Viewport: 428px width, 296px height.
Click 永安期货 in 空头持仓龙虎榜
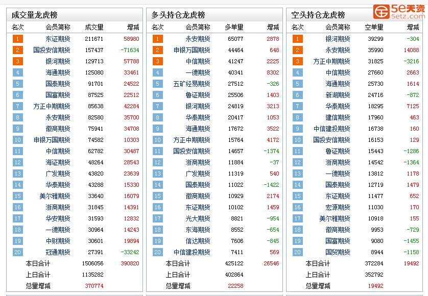(338, 50)
